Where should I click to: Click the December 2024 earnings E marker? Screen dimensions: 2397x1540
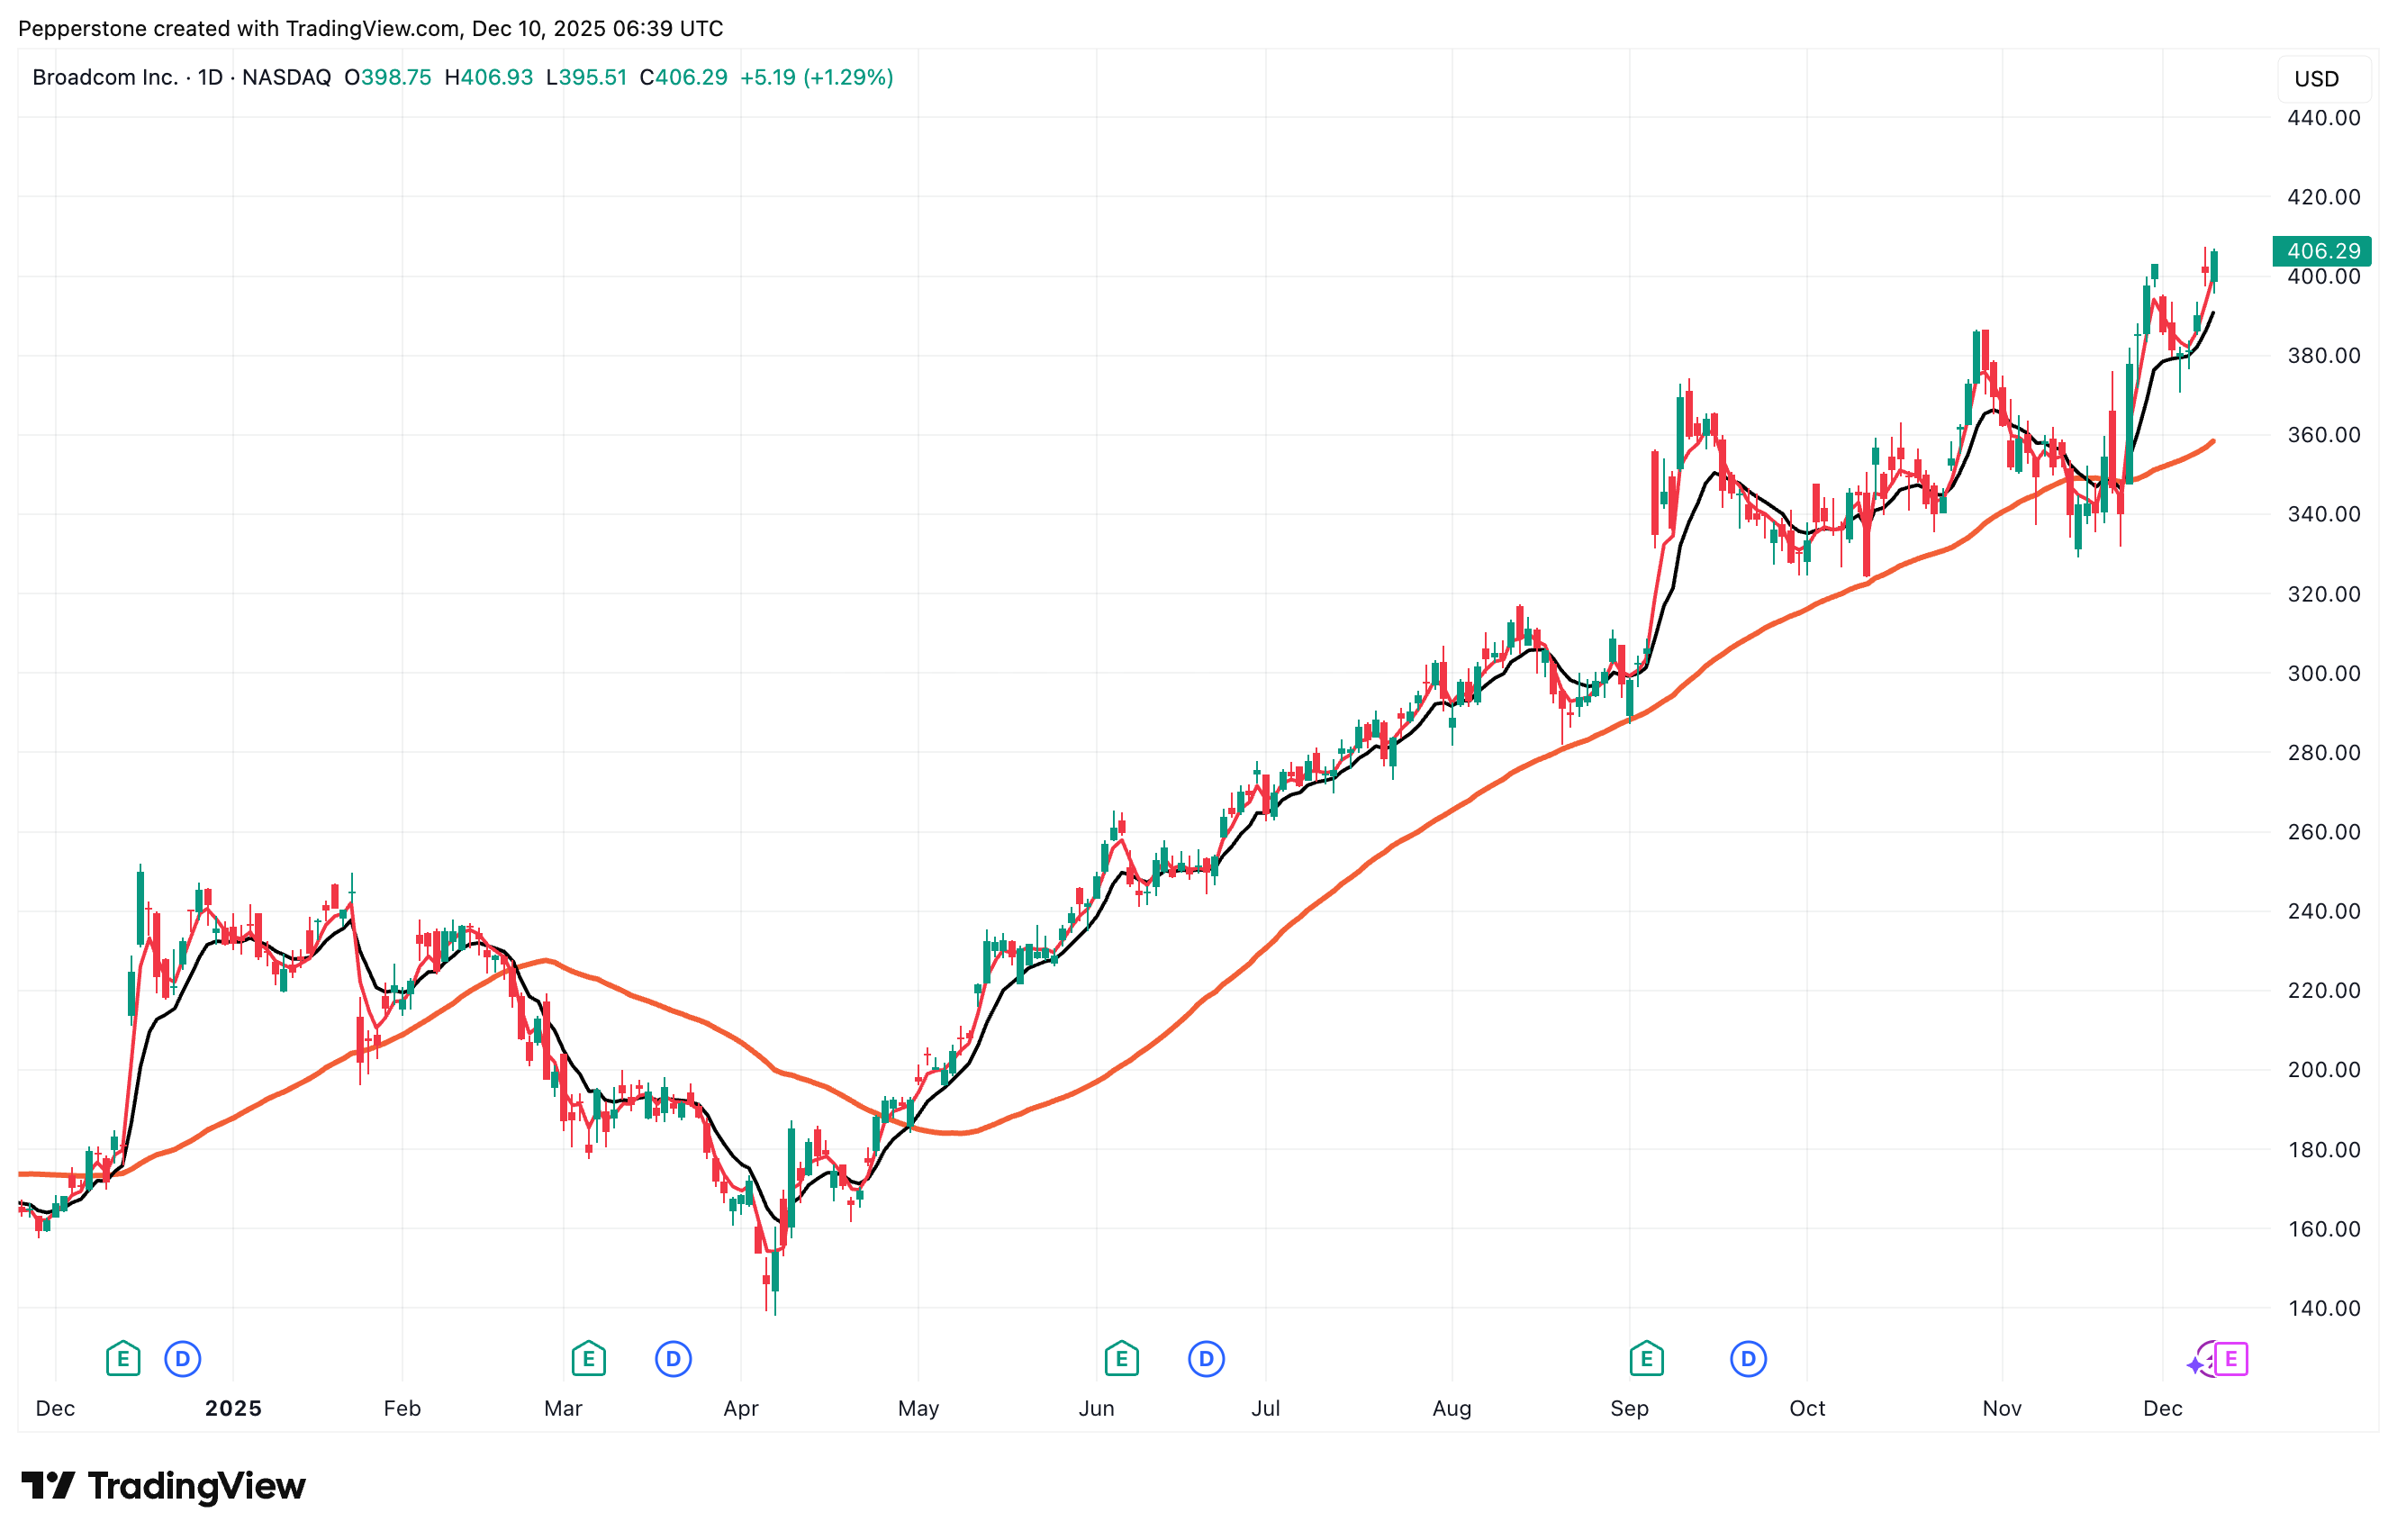pos(123,1358)
